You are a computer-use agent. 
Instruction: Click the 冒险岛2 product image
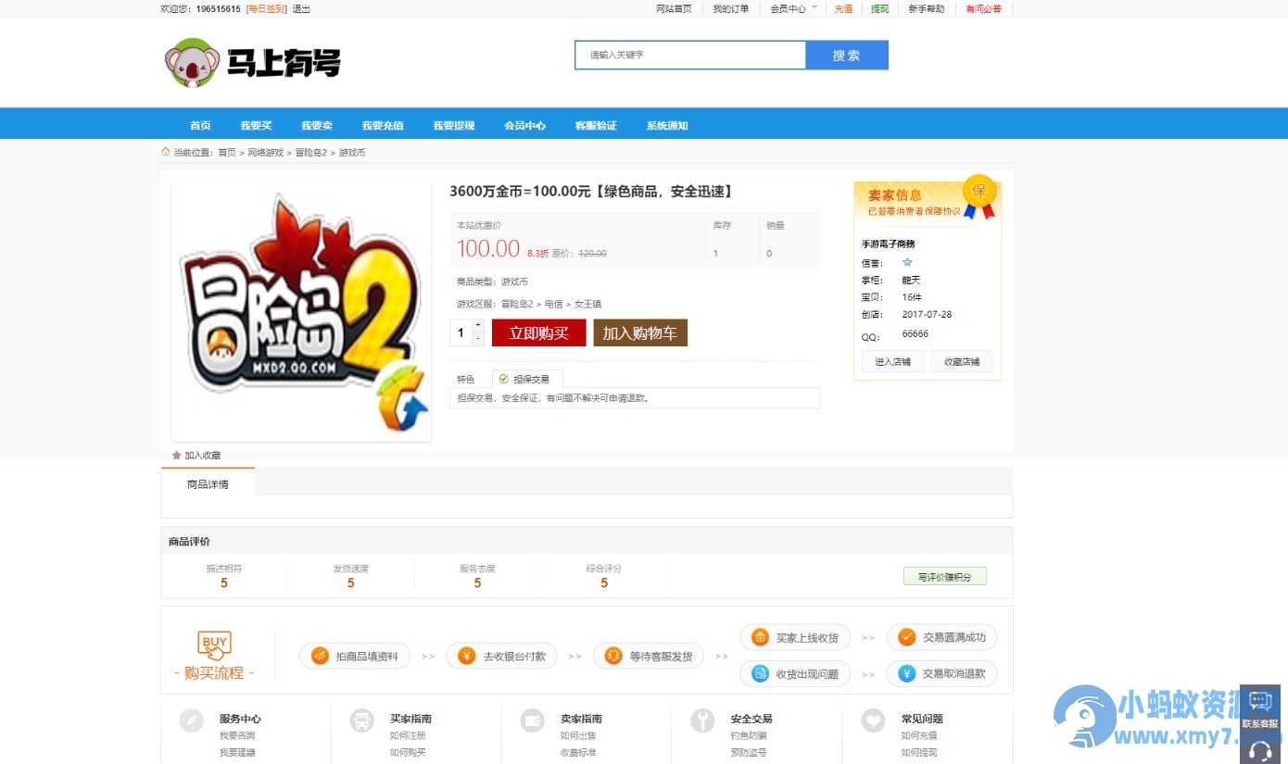click(x=301, y=312)
